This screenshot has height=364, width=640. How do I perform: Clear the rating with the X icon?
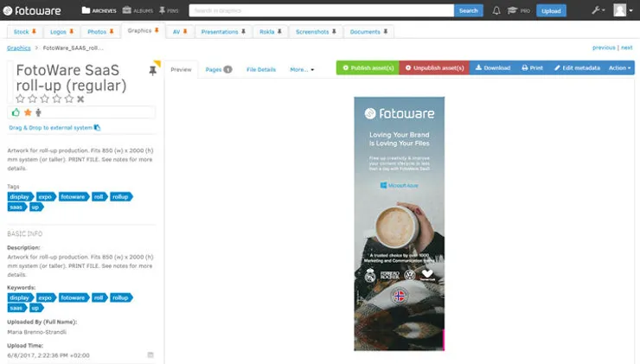point(80,99)
